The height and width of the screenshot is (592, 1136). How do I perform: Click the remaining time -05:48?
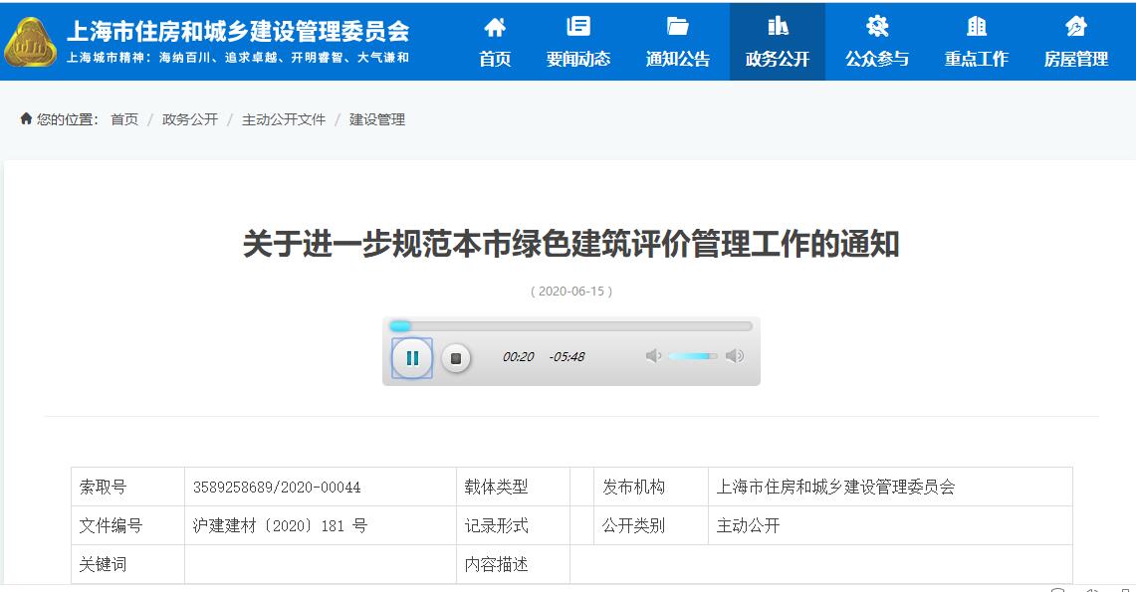[567, 357]
